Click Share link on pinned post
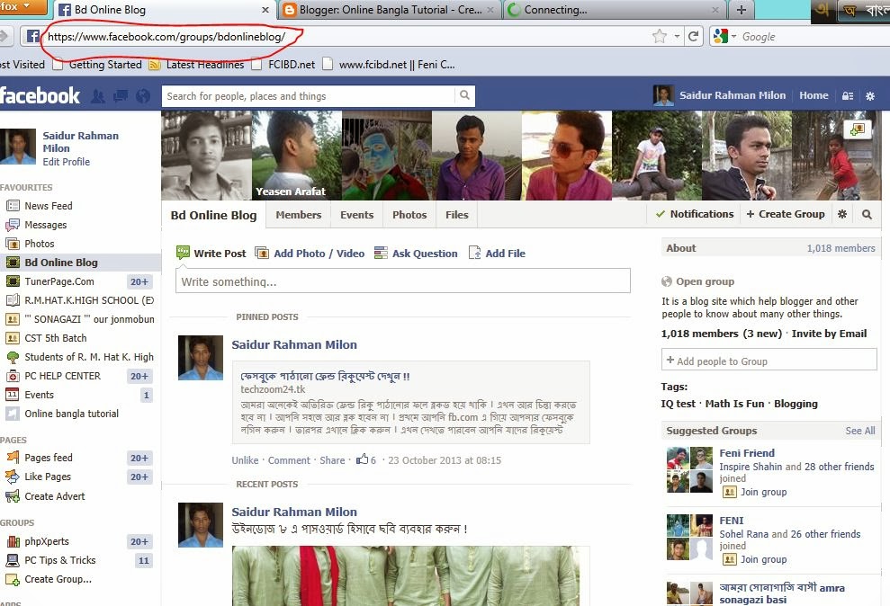This screenshot has height=606, width=890. click(x=332, y=460)
